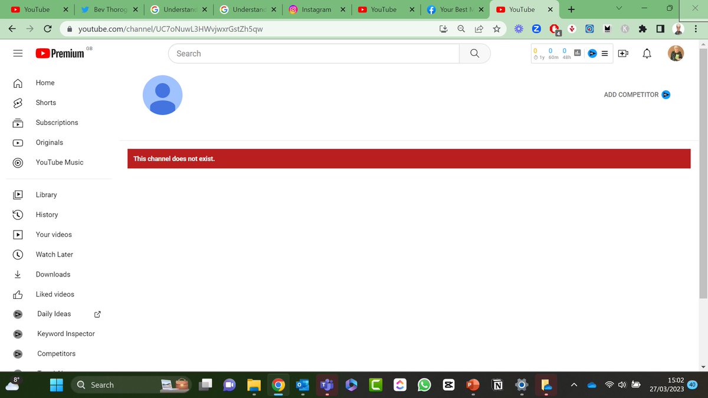Viewport: 708px width, 398px height.
Task: Go to YouTube Premium home logo
Action: tap(60, 53)
